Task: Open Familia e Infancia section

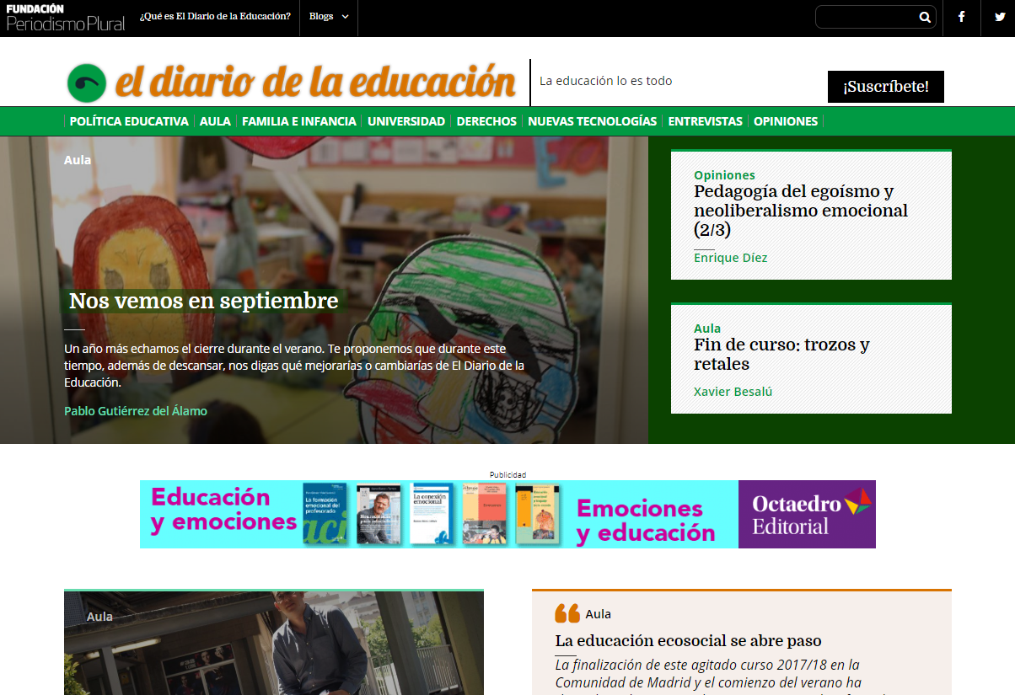Action: [x=299, y=121]
